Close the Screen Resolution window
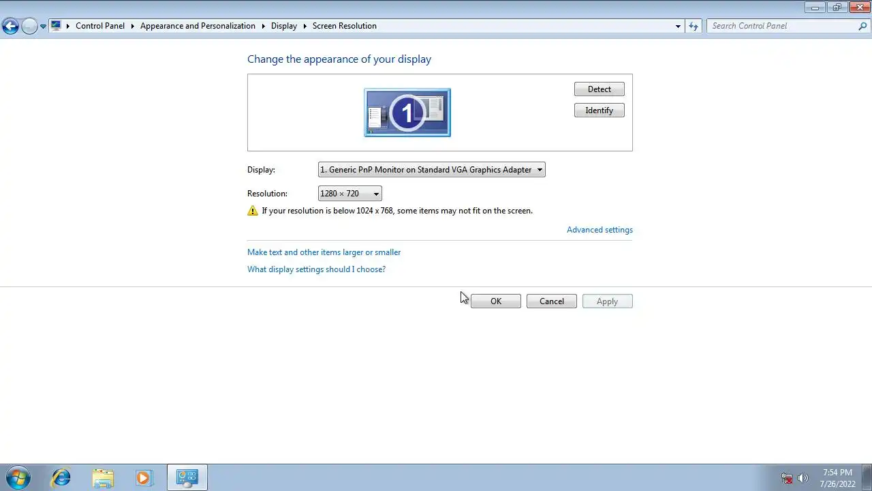This screenshot has height=491, width=872. click(x=860, y=8)
